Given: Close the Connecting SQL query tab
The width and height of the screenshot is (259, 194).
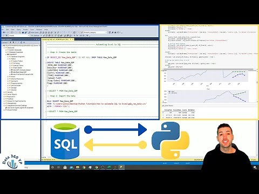Looking at the screenshot, I should [73, 39].
